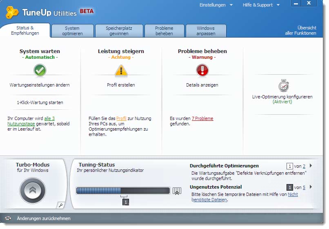Click the '1' marker under progress bar
Viewport: 329px width, 229px height.
pos(125,202)
